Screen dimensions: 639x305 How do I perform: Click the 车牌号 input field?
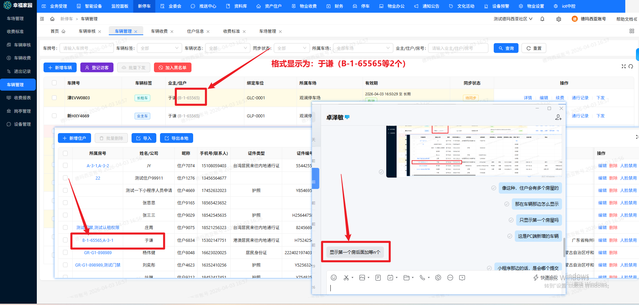pyautogui.click(x=88, y=48)
